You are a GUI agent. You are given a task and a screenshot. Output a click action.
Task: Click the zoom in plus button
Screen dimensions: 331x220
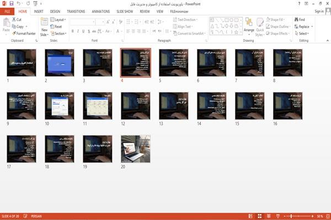coord(312,216)
